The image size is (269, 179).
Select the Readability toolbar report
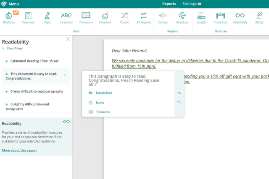point(240,18)
